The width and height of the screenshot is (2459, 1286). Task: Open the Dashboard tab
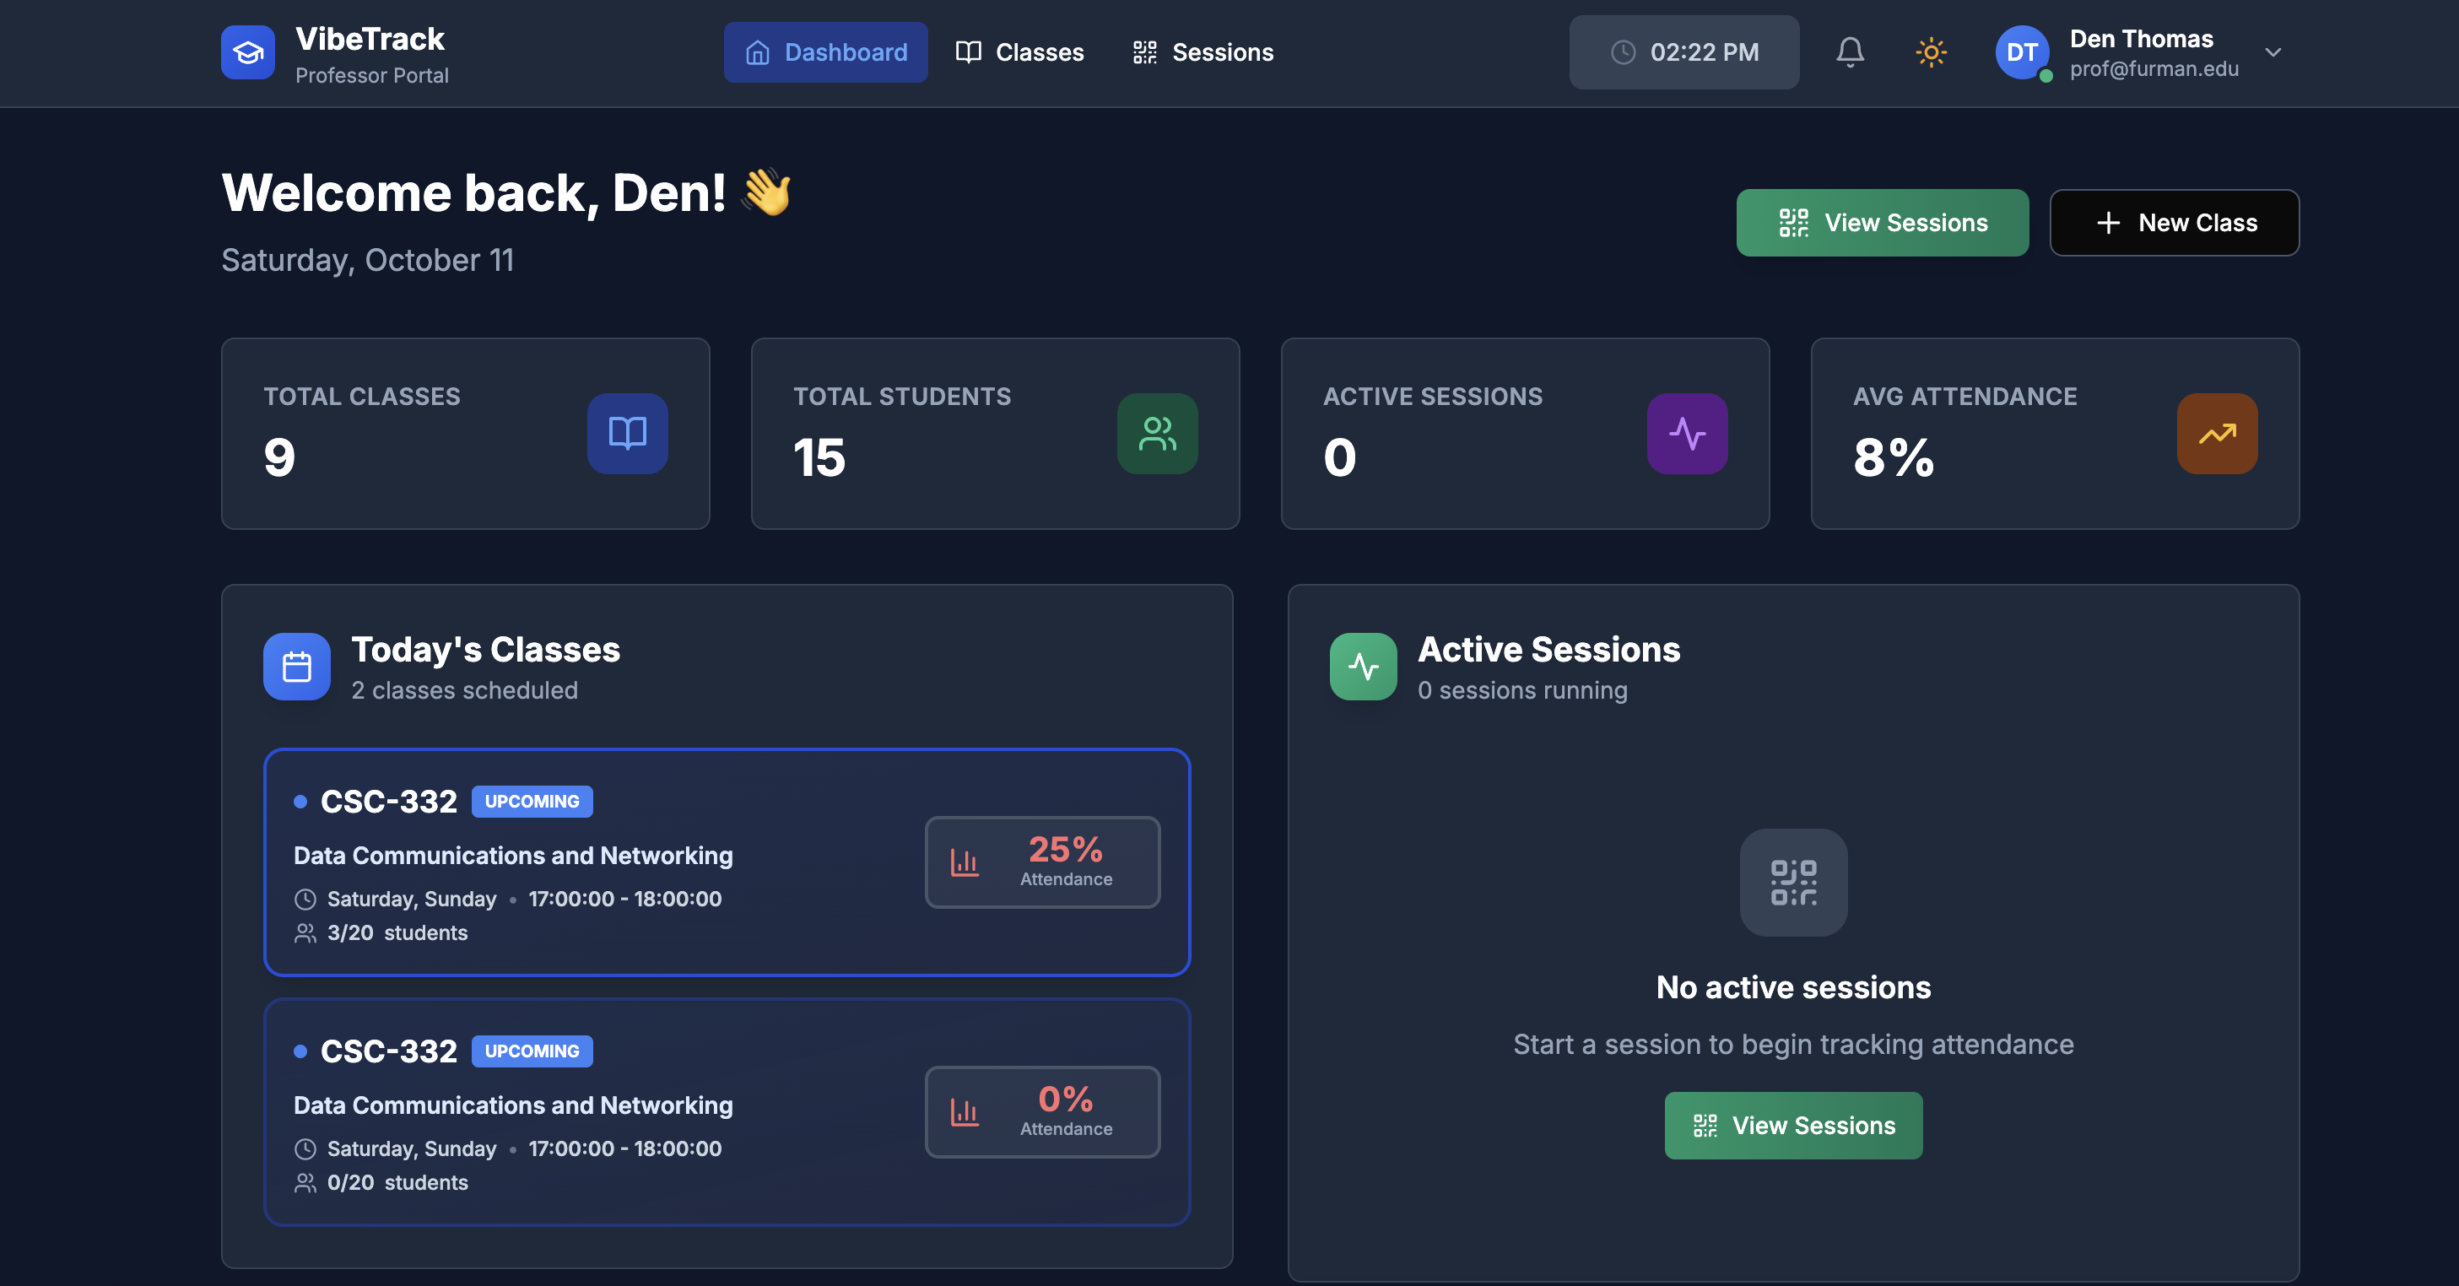pos(824,52)
